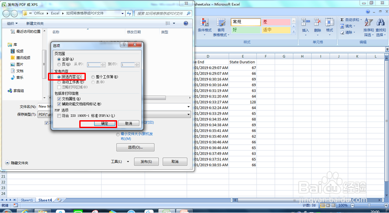Click the view mode icon in the save dialog

tap(168, 24)
